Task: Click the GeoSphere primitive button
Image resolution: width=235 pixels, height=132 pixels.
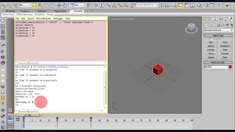Action: click(x=225, y=46)
